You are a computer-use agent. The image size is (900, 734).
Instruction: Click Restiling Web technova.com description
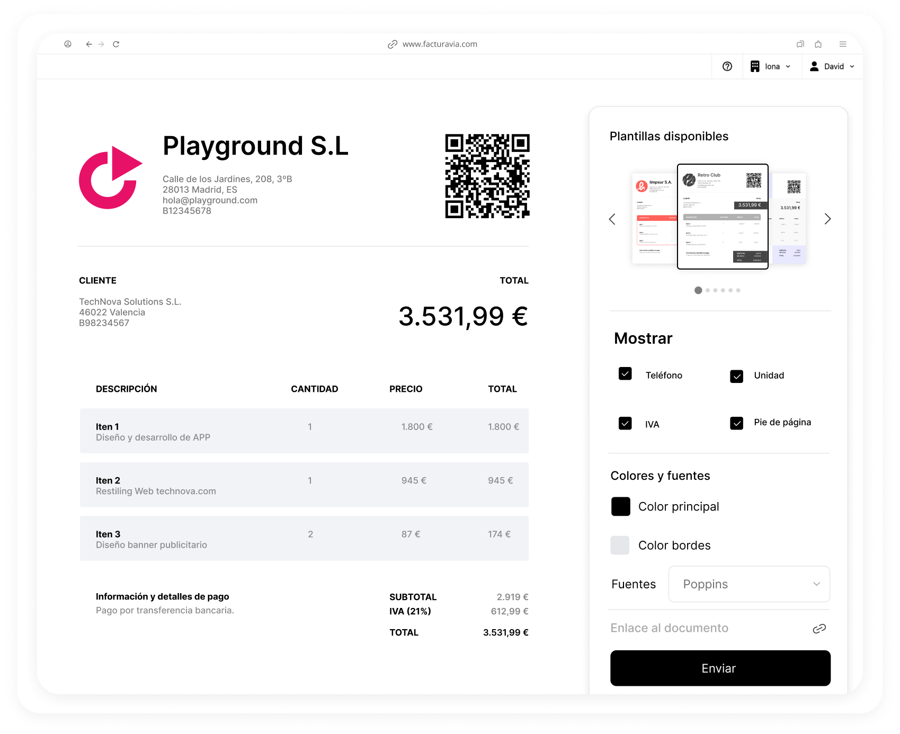(156, 491)
